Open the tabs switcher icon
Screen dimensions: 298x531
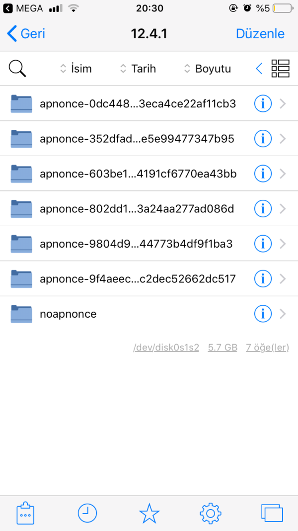click(272, 513)
